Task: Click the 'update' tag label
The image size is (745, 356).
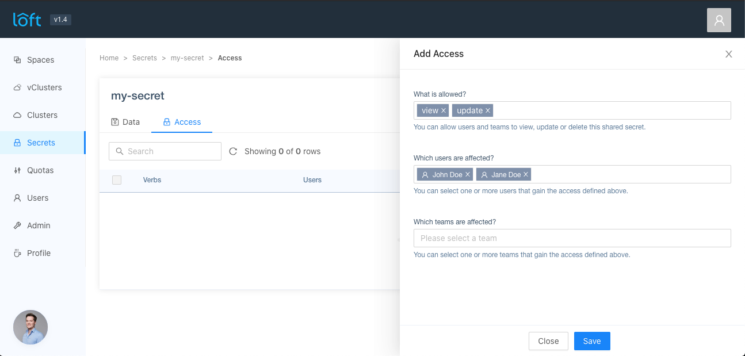Action: click(x=469, y=110)
